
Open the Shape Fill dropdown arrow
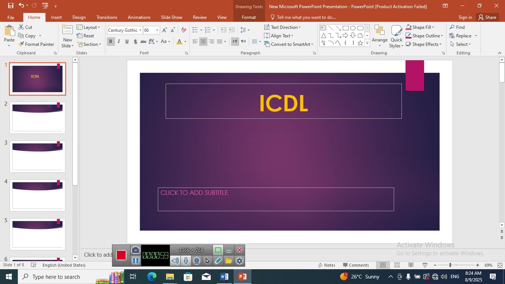point(433,27)
